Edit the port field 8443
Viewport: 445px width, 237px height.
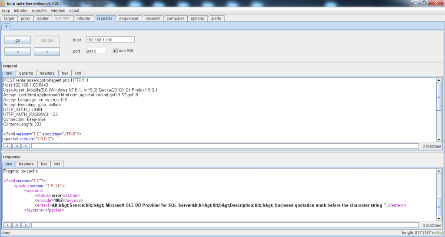tap(95, 51)
